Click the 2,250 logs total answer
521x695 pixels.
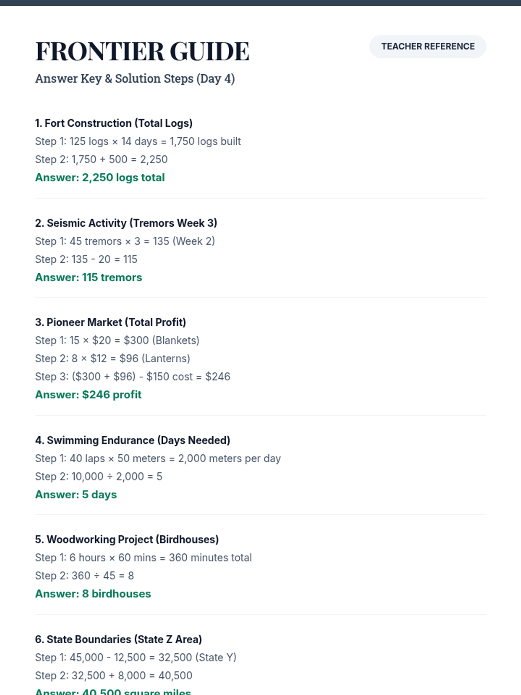tap(100, 178)
